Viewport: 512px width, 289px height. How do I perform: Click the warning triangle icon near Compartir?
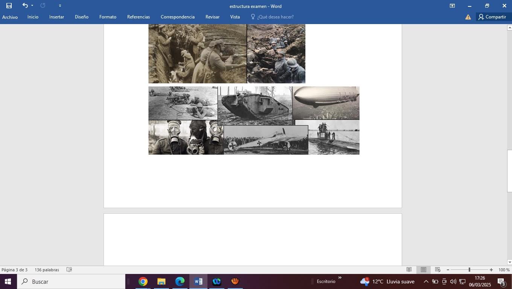(468, 17)
